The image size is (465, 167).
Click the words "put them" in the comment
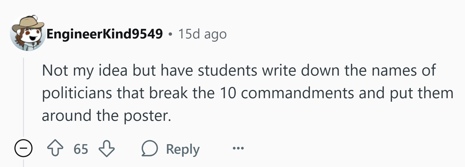[421, 93]
